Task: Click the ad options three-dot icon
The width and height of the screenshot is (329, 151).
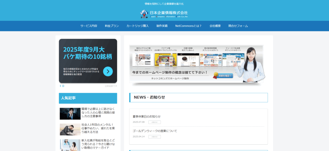Action: click(60, 86)
